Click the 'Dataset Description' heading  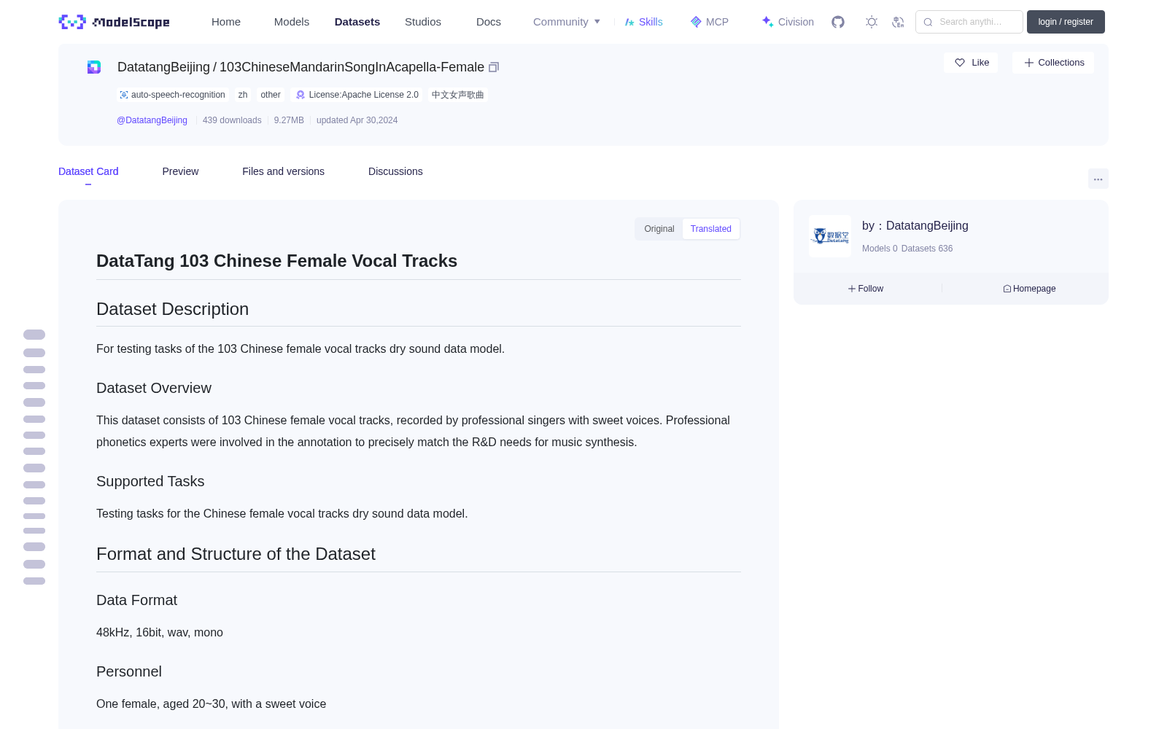172,309
